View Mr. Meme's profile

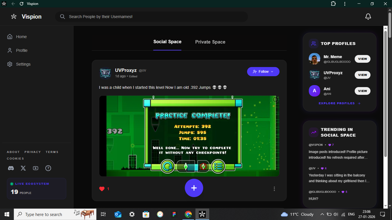click(362, 59)
